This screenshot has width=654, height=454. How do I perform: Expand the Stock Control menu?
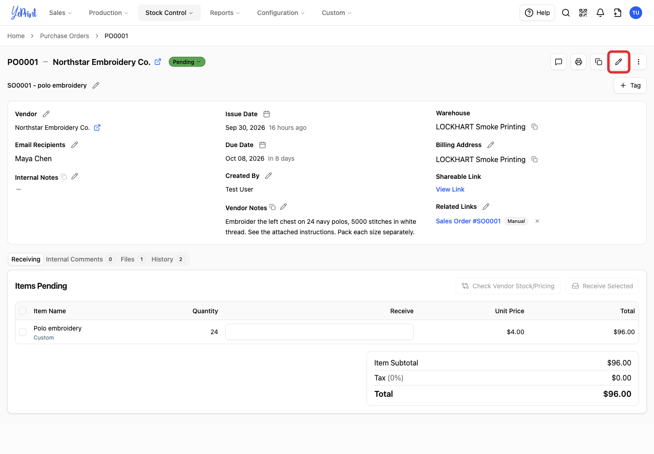point(169,13)
